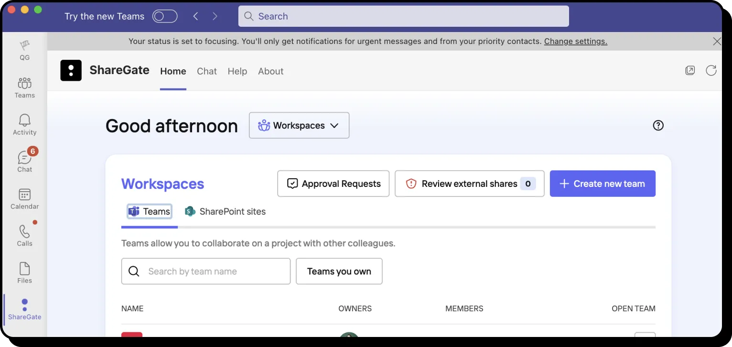Open Teams in the left sidebar
The image size is (732, 347).
[x=24, y=87]
